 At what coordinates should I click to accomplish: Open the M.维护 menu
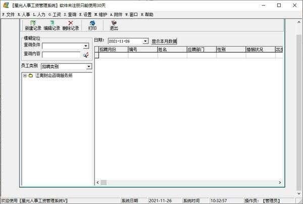point(100,15)
